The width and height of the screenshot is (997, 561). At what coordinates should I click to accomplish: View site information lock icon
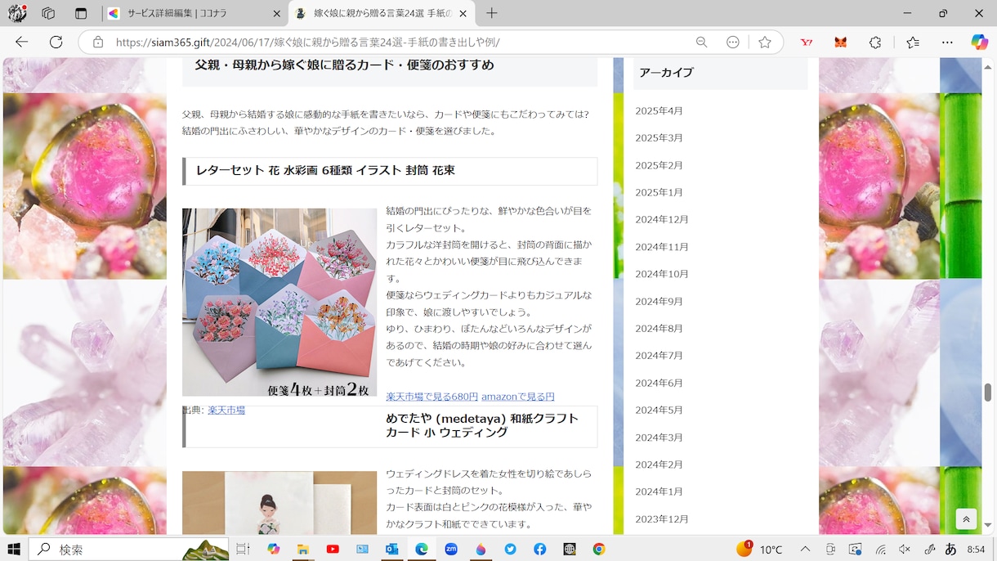98,42
